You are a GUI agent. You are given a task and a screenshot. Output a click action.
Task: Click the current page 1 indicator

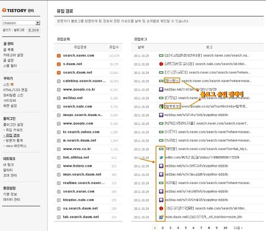tap(155, 228)
